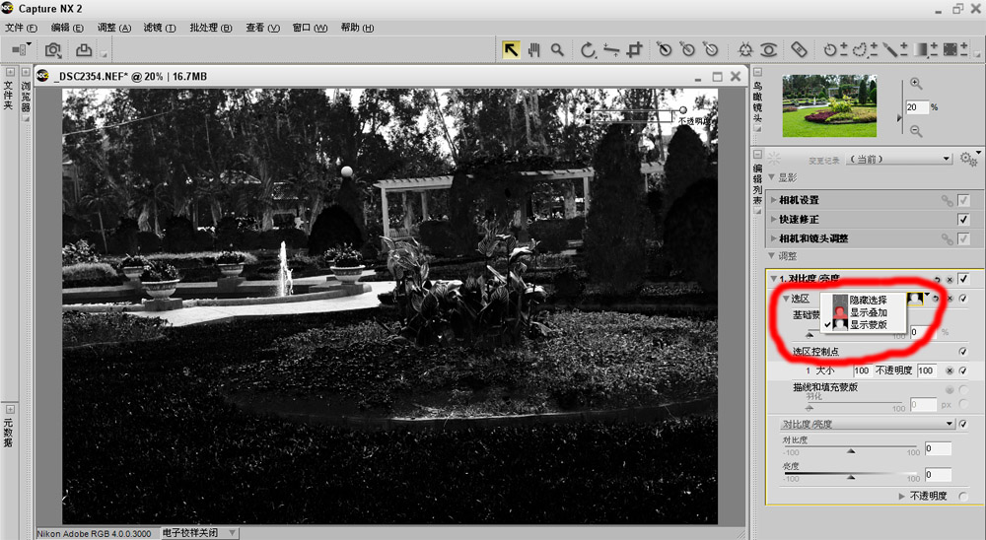Zoom in on bird's eye panel
This screenshot has height=540, width=986.
[x=916, y=84]
